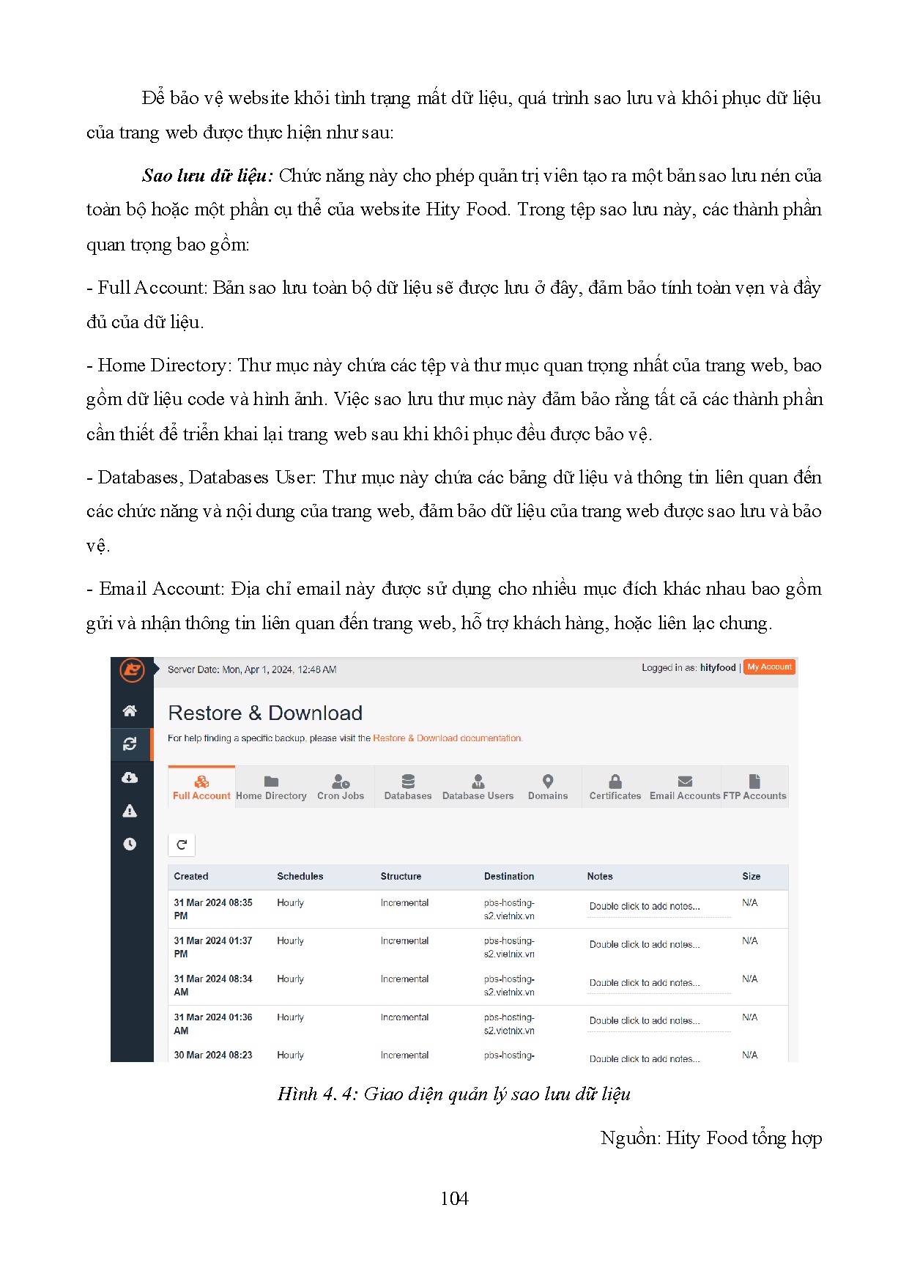Image resolution: width=909 pixels, height=1284 pixels.
Task: Go to the Cron Jobs tab
Action: [x=341, y=787]
